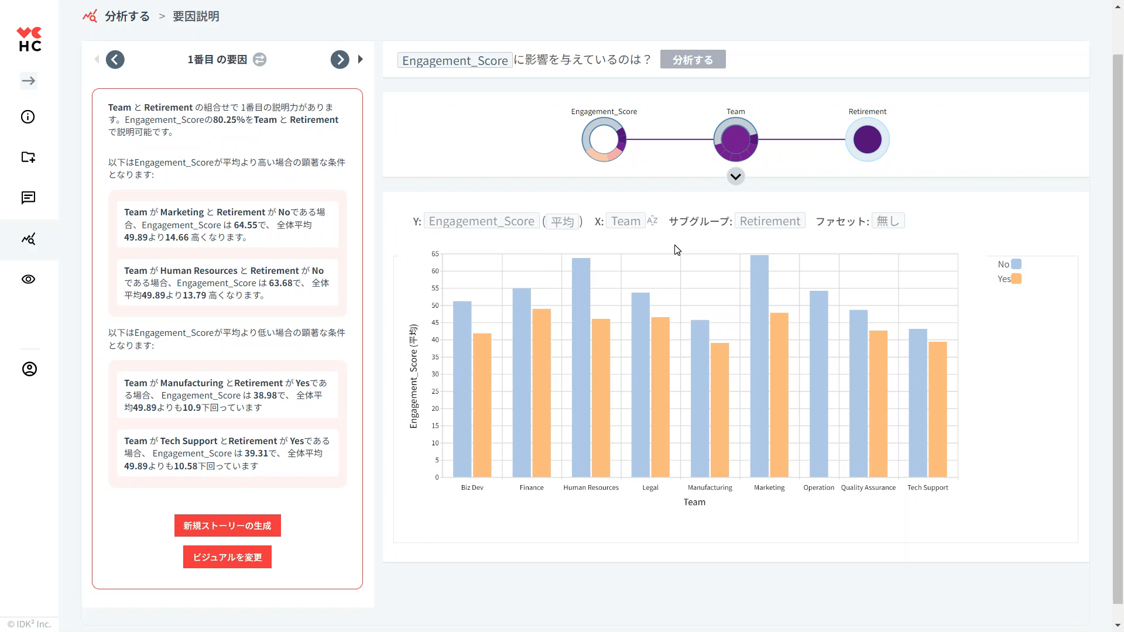
Task: Select the analyze chart sidebar icon
Action: (28, 239)
